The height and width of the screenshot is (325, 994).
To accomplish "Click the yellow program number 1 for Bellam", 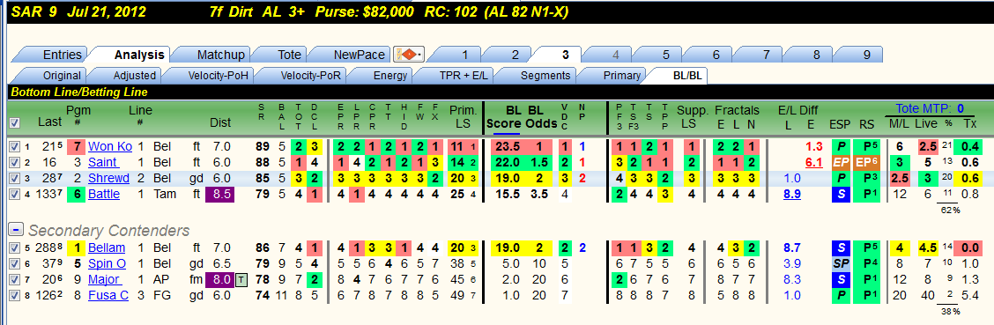I will [76, 247].
